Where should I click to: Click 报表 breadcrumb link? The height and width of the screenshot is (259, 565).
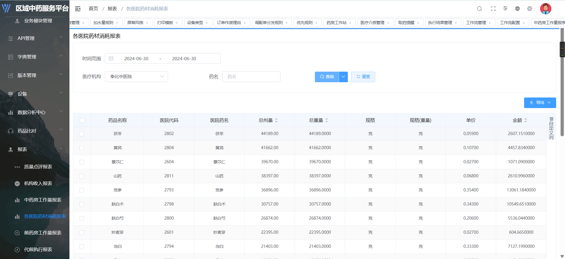tap(112, 9)
